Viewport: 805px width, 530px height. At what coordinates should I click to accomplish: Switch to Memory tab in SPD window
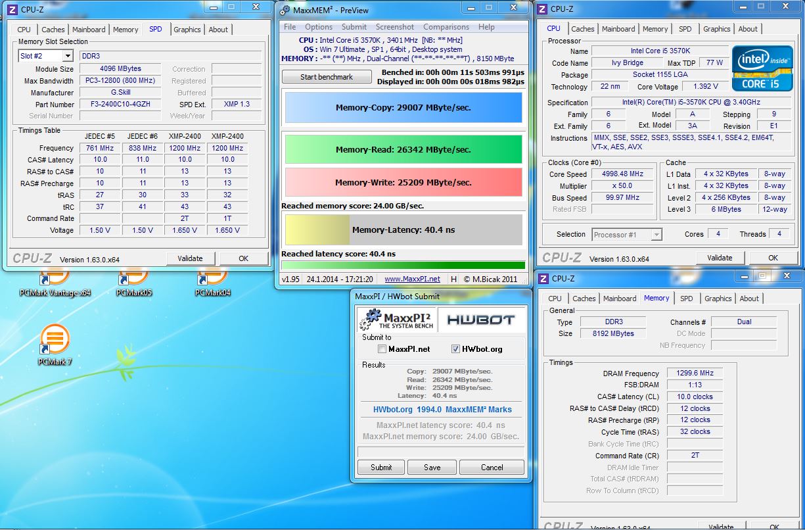tap(126, 30)
